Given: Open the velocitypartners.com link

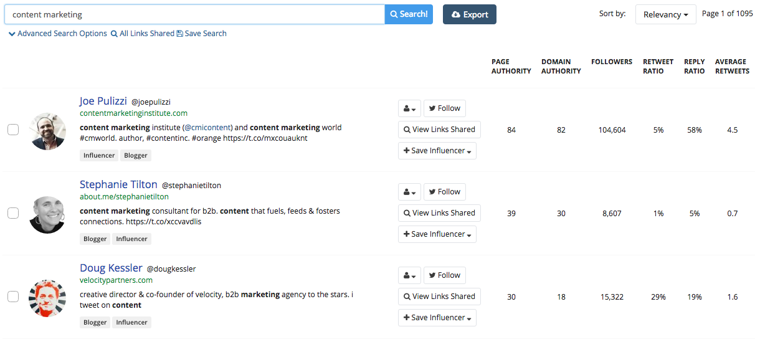Looking at the screenshot, I should coord(116,280).
